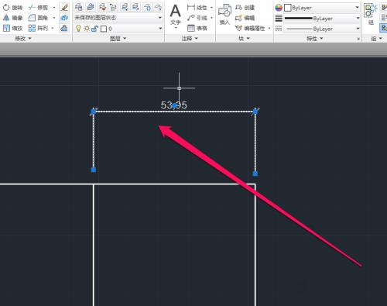Open Layer Properties manager icon
This screenshot has width=387, height=306.
[x=79, y=7]
